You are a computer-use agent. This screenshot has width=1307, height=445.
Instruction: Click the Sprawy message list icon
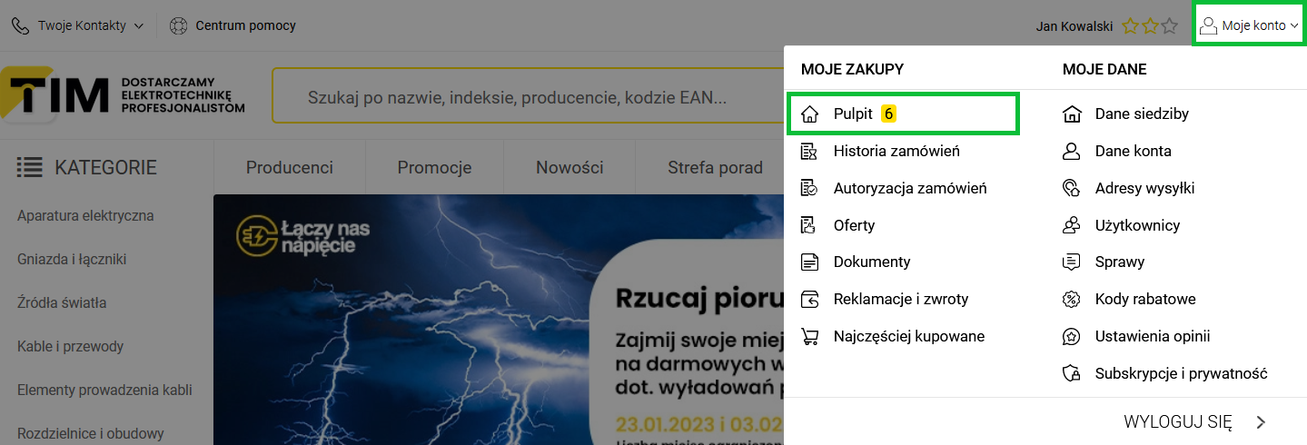pos(1072,262)
